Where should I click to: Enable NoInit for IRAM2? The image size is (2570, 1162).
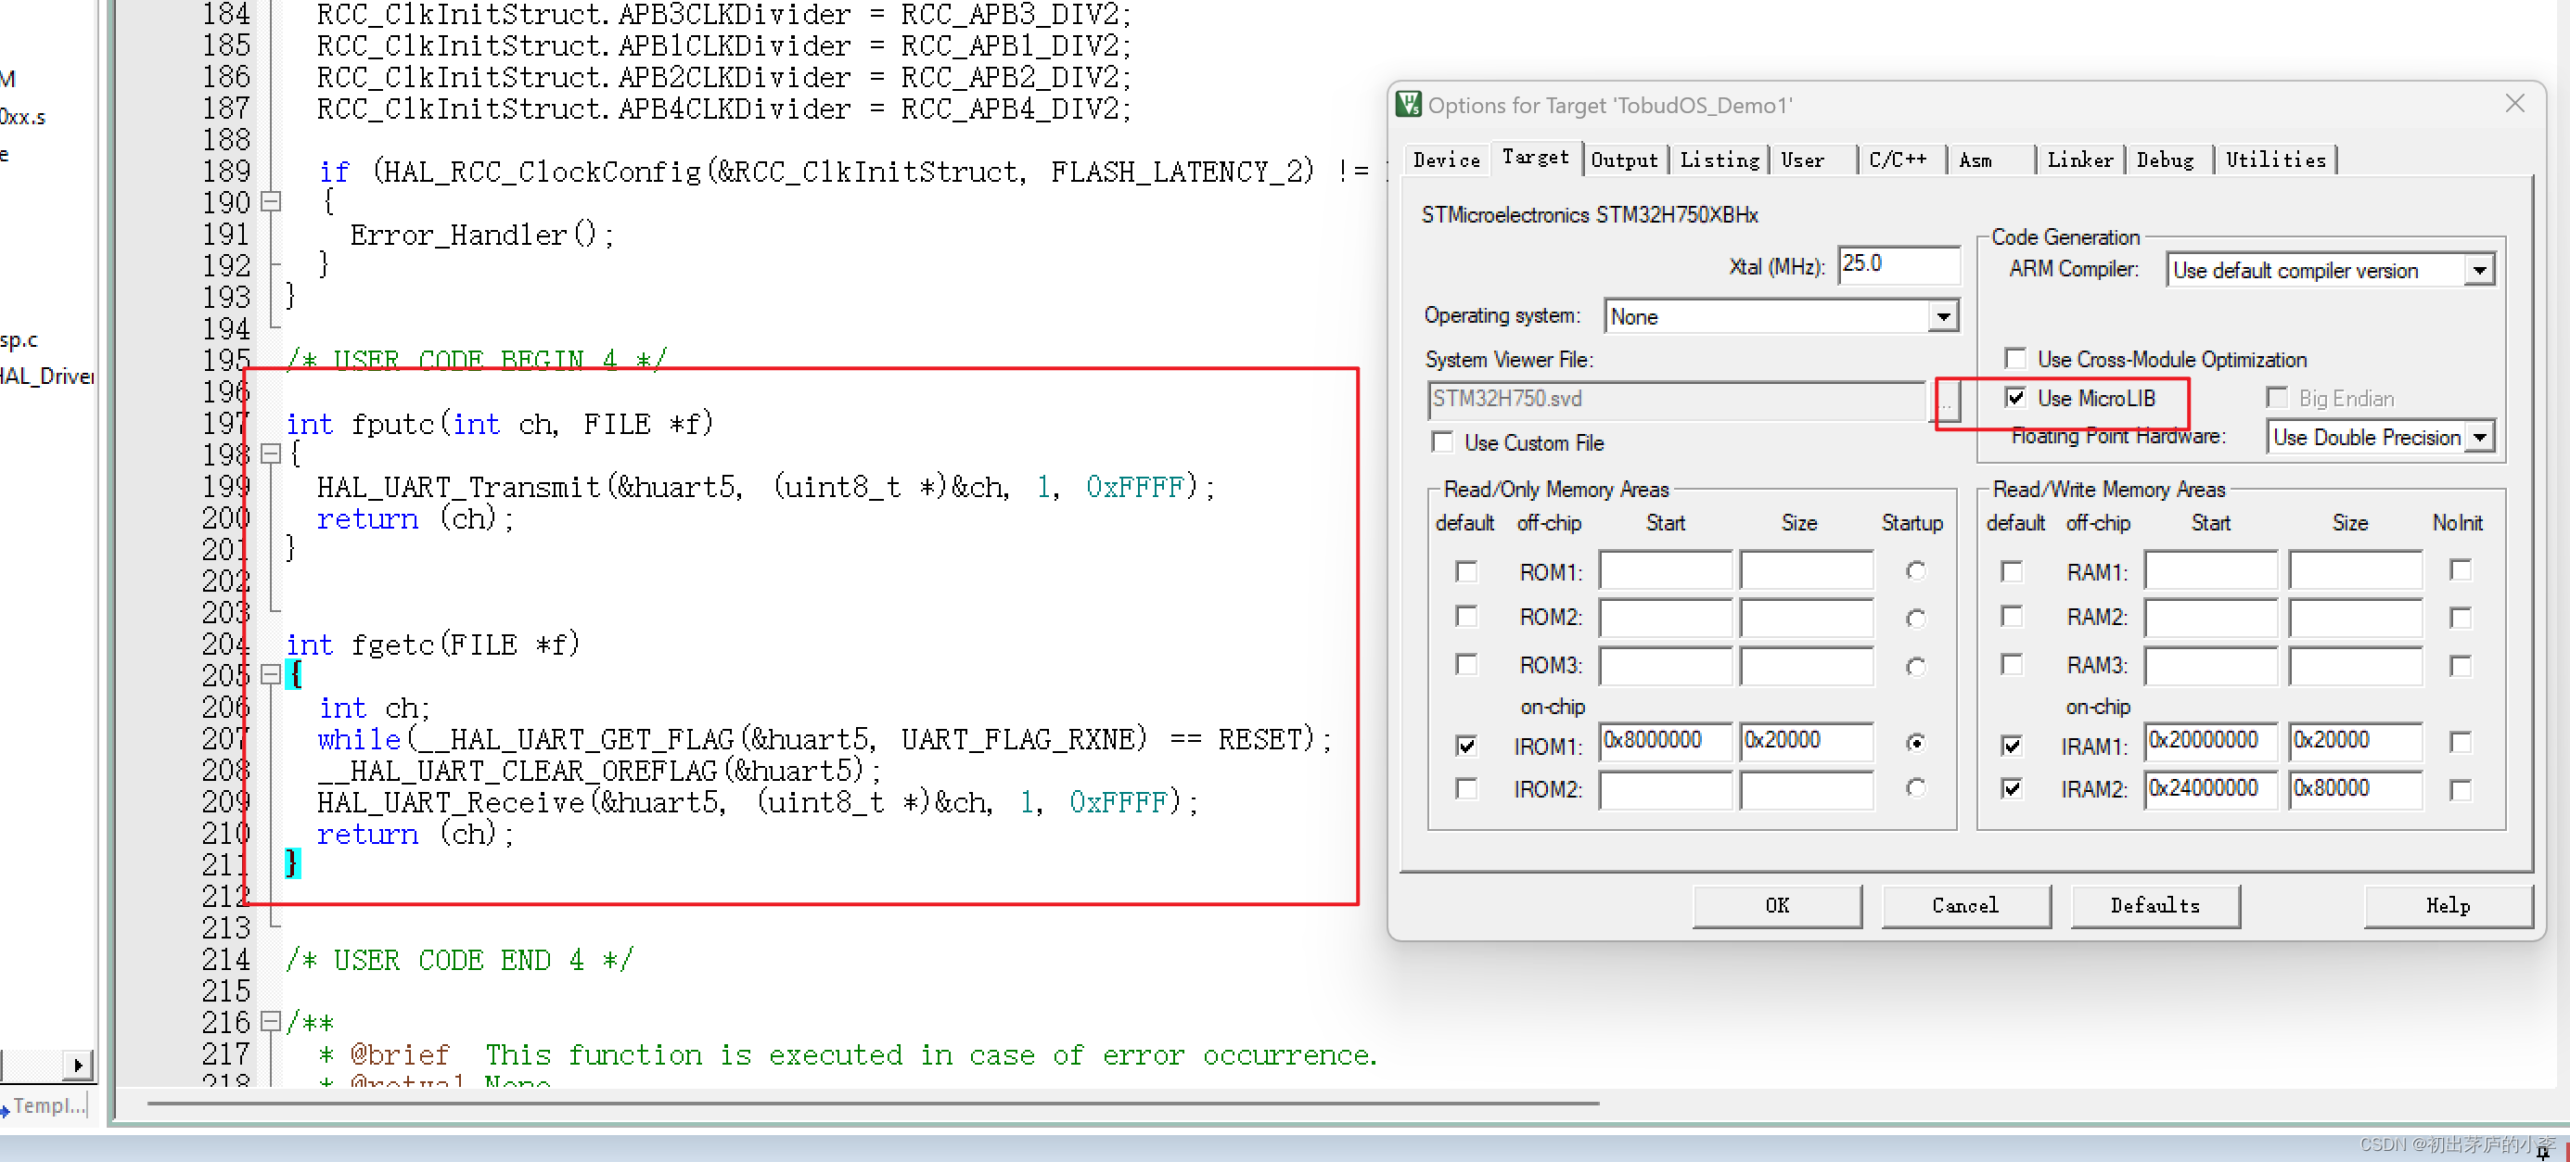point(2461,790)
